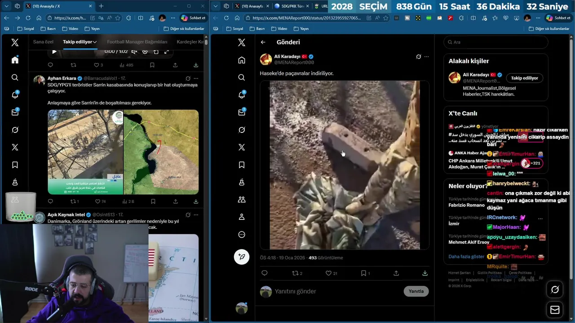Toggle mute on left window video player
This screenshot has width=575, height=323.
(134, 52)
